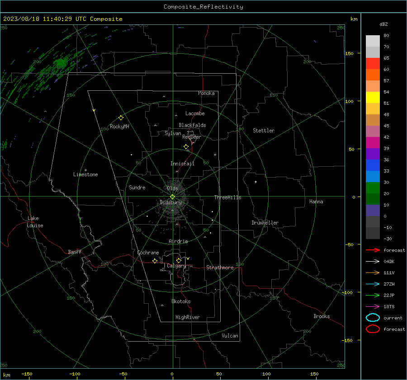This screenshot has width=407, height=380.
Task: Click the Lacombe town label
Action: (195, 113)
